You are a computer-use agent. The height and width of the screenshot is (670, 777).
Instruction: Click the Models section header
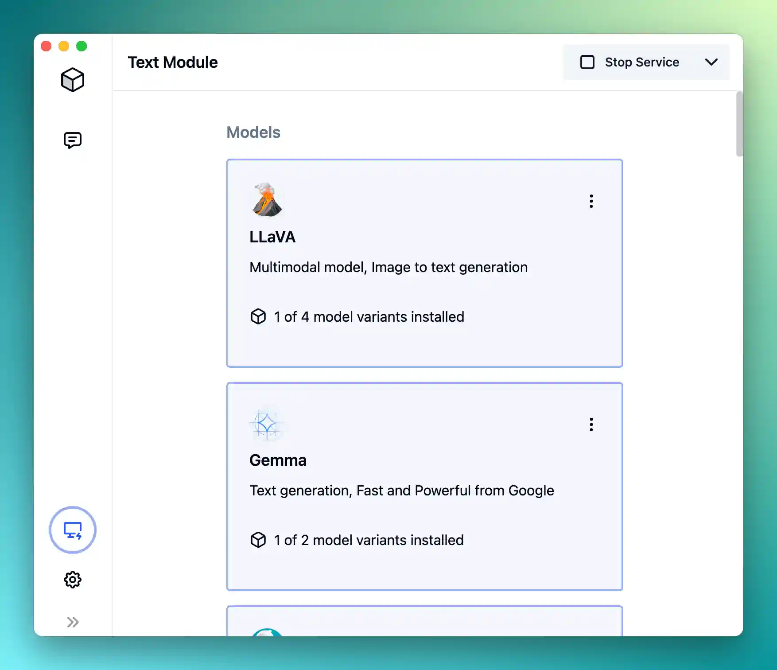coord(253,132)
